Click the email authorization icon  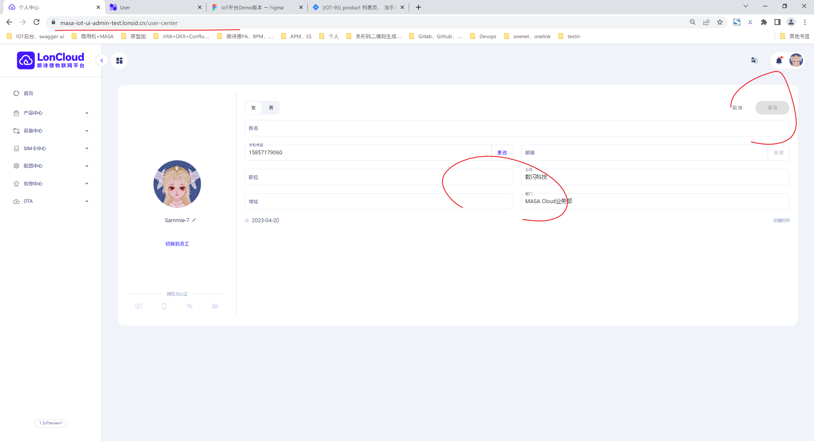click(215, 306)
